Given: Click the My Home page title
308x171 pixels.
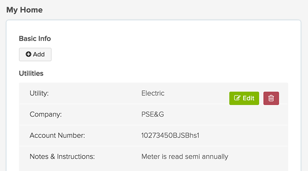Looking at the screenshot, I should point(24,9).
